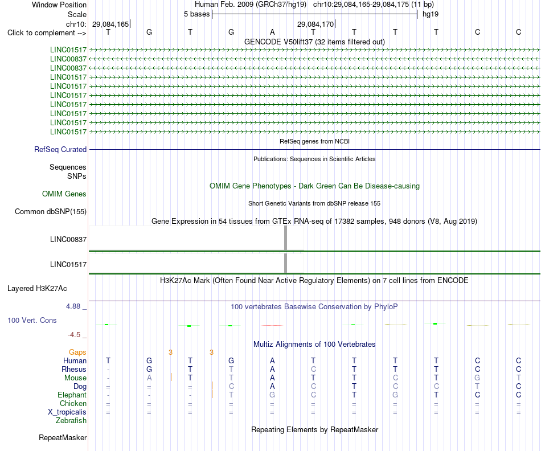541x451 pixels.
Task: Open 'Repeating Elements by RepeatMasker' title
Action: coord(314,430)
